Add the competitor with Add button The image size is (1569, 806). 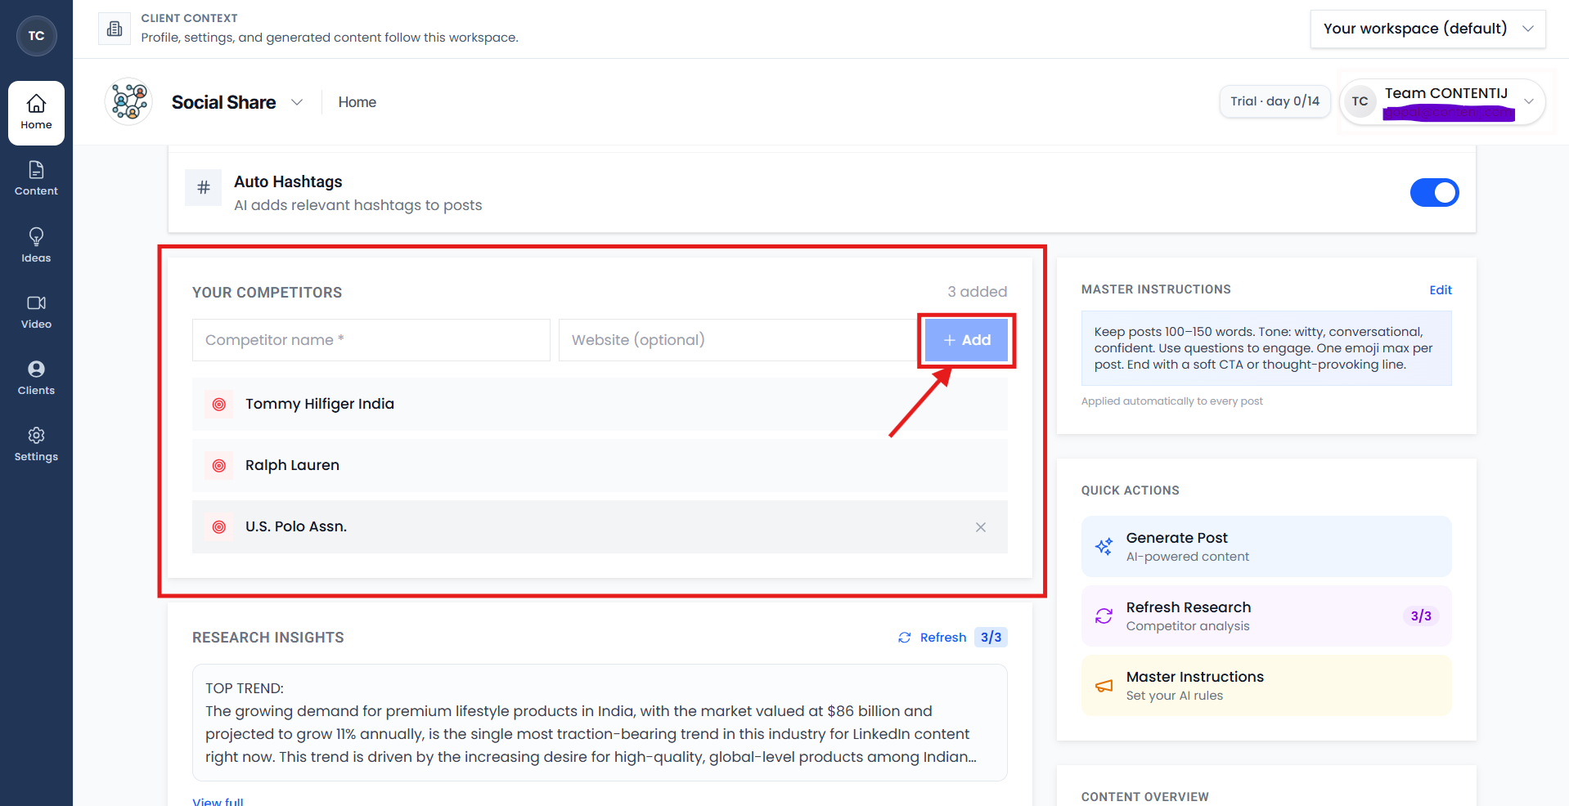pos(966,340)
